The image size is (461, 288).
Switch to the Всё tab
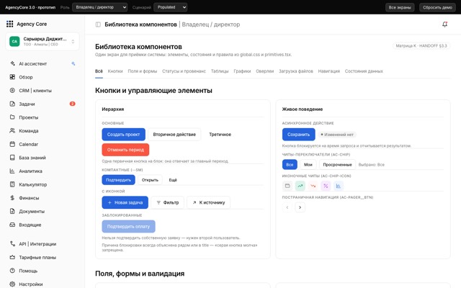click(99, 71)
